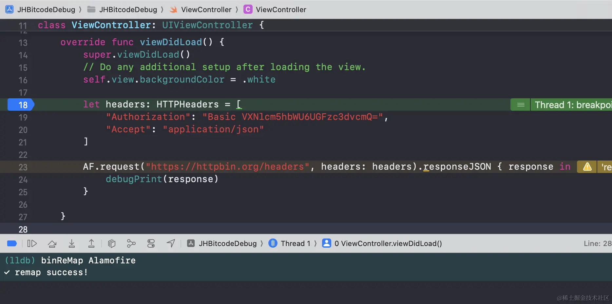Image resolution: width=612 pixels, height=304 pixels.
Task: Click on the responseJSON method name
Action: [x=457, y=166]
